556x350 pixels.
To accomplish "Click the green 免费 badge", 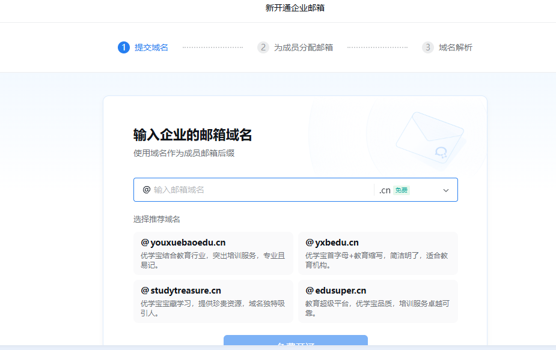I will pos(402,190).
